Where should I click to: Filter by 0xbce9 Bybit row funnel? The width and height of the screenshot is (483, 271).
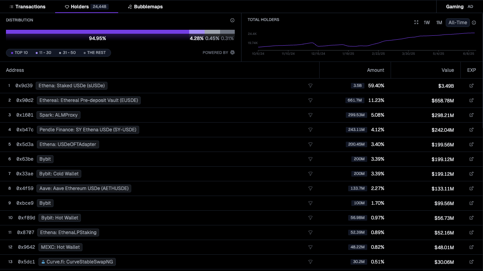point(310,203)
